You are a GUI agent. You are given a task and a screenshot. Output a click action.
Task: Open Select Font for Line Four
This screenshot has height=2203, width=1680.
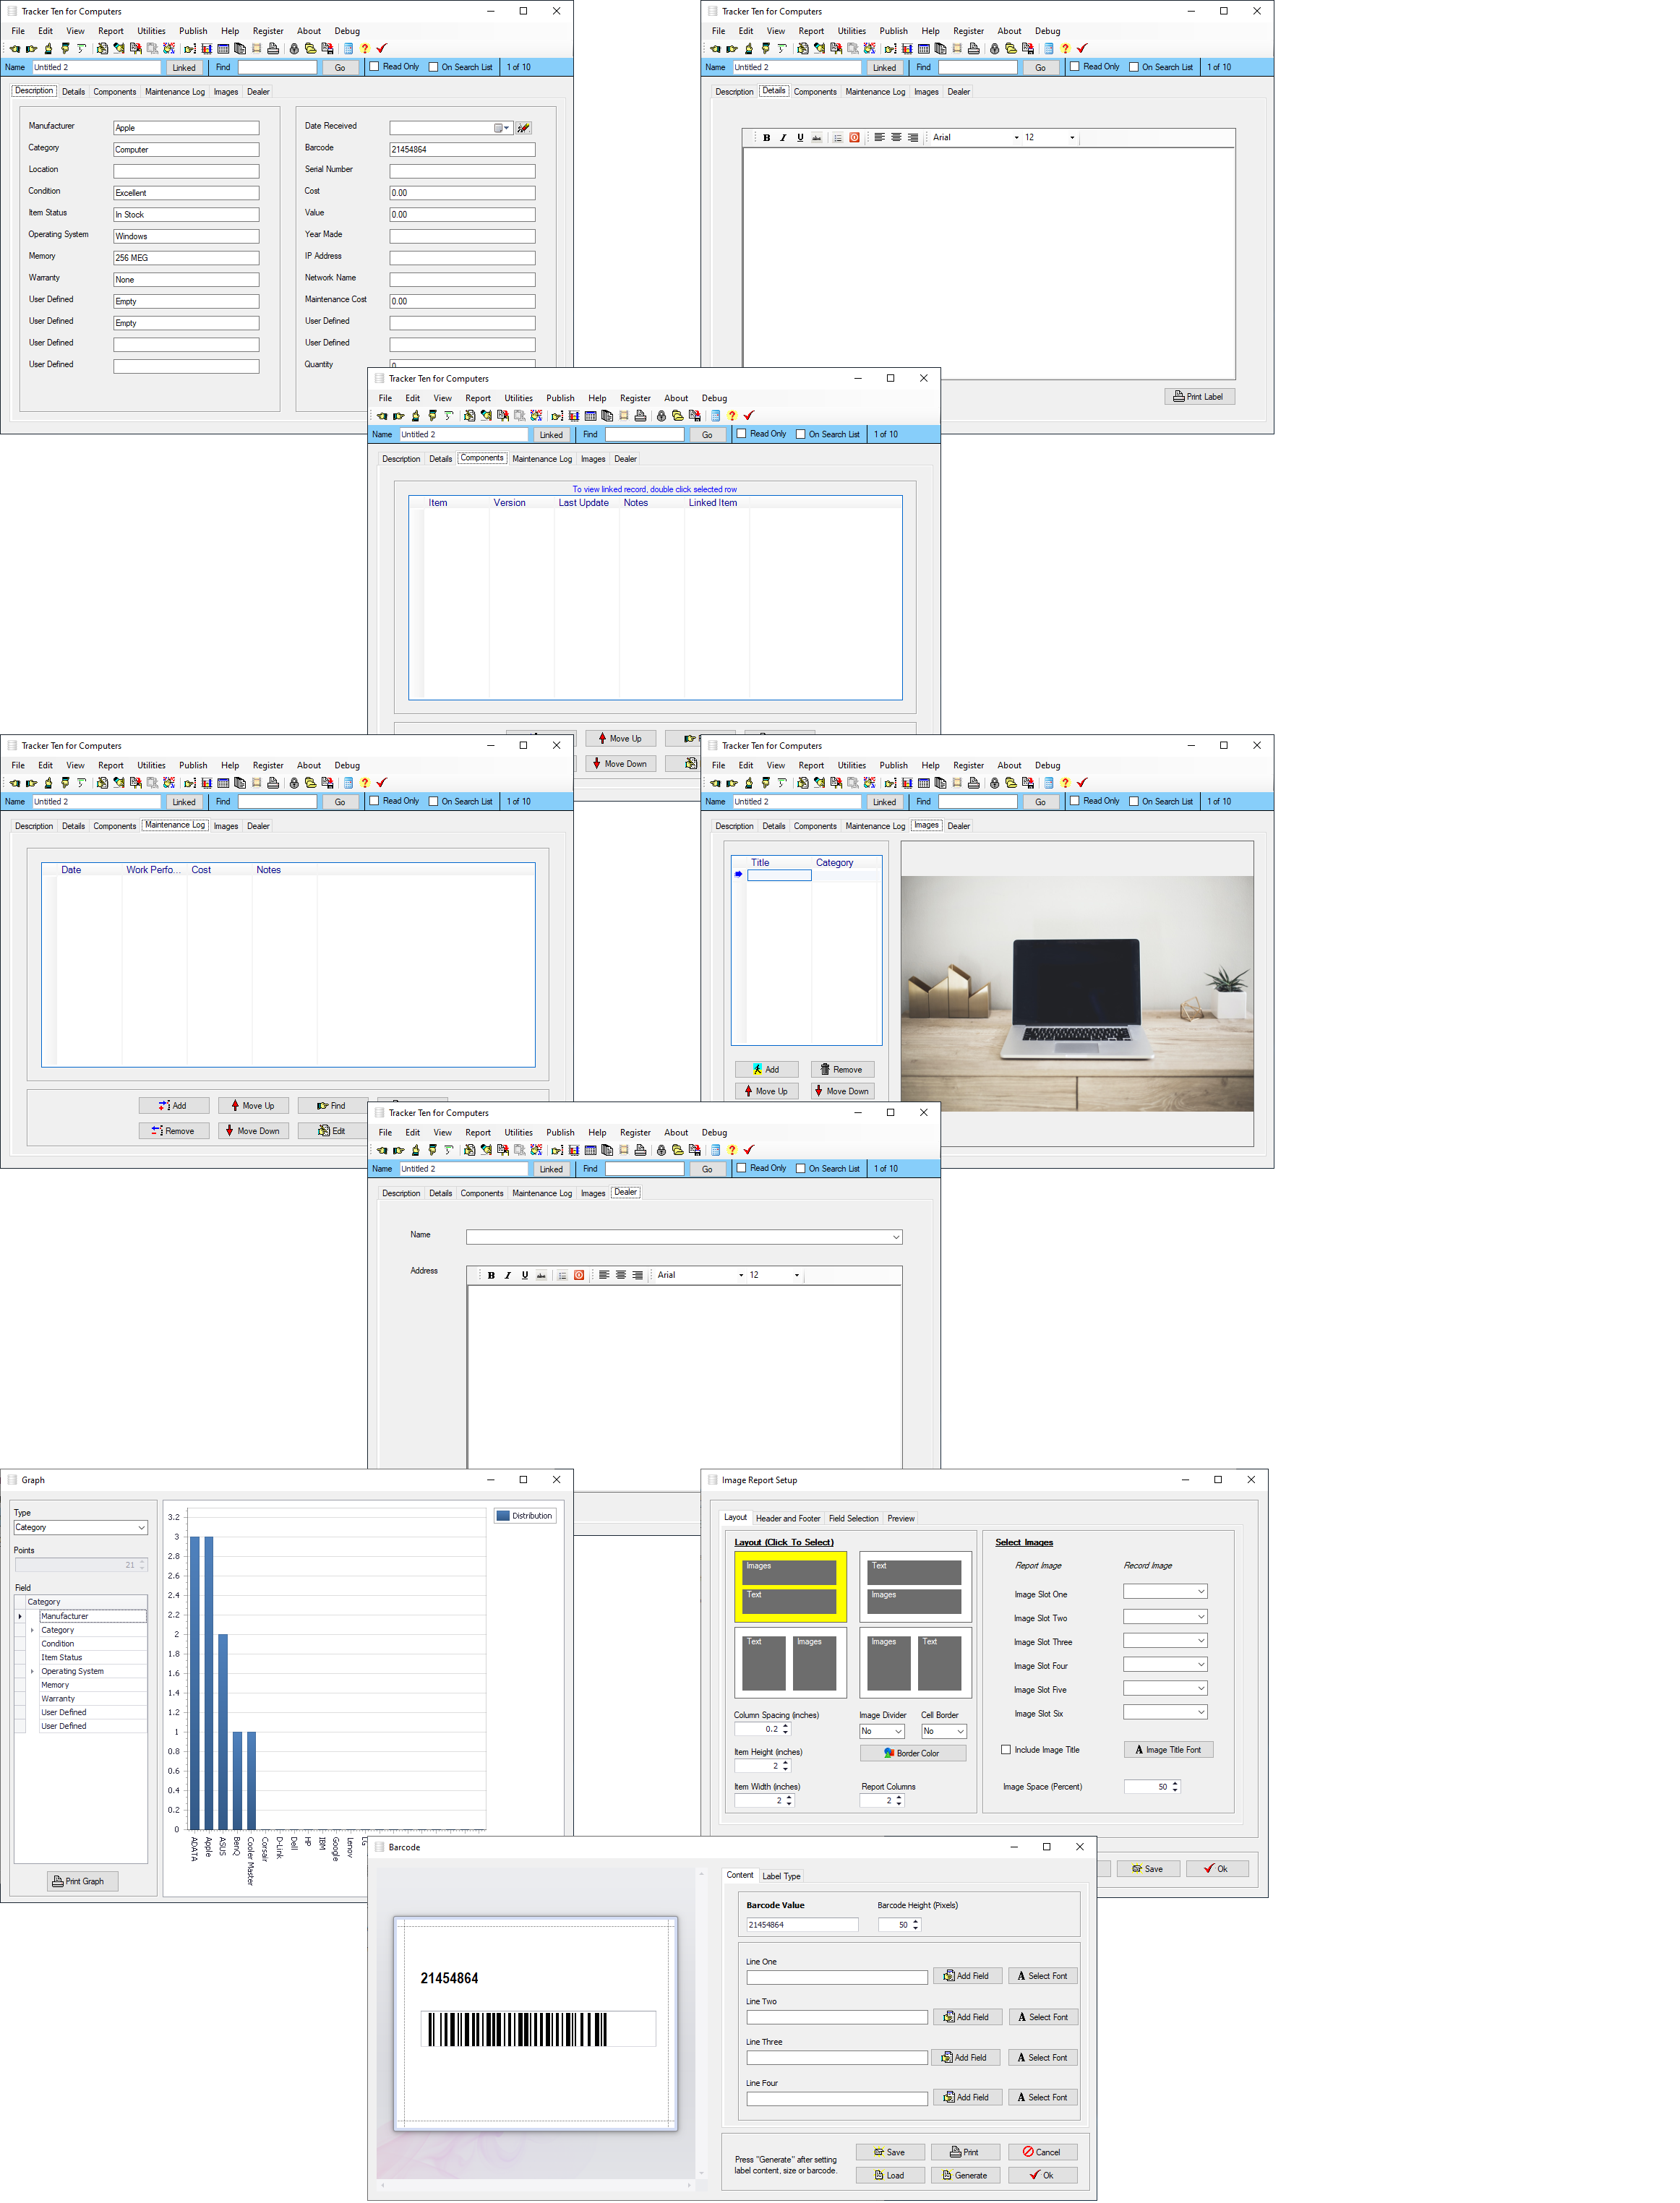1042,2097
